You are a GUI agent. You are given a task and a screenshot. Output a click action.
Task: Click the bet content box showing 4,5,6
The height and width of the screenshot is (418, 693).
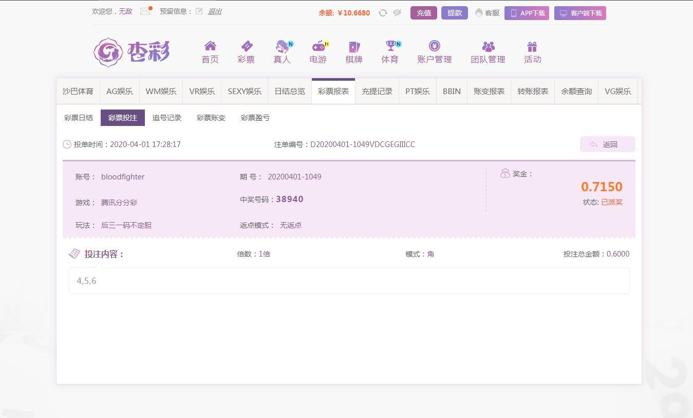tap(349, 281)
